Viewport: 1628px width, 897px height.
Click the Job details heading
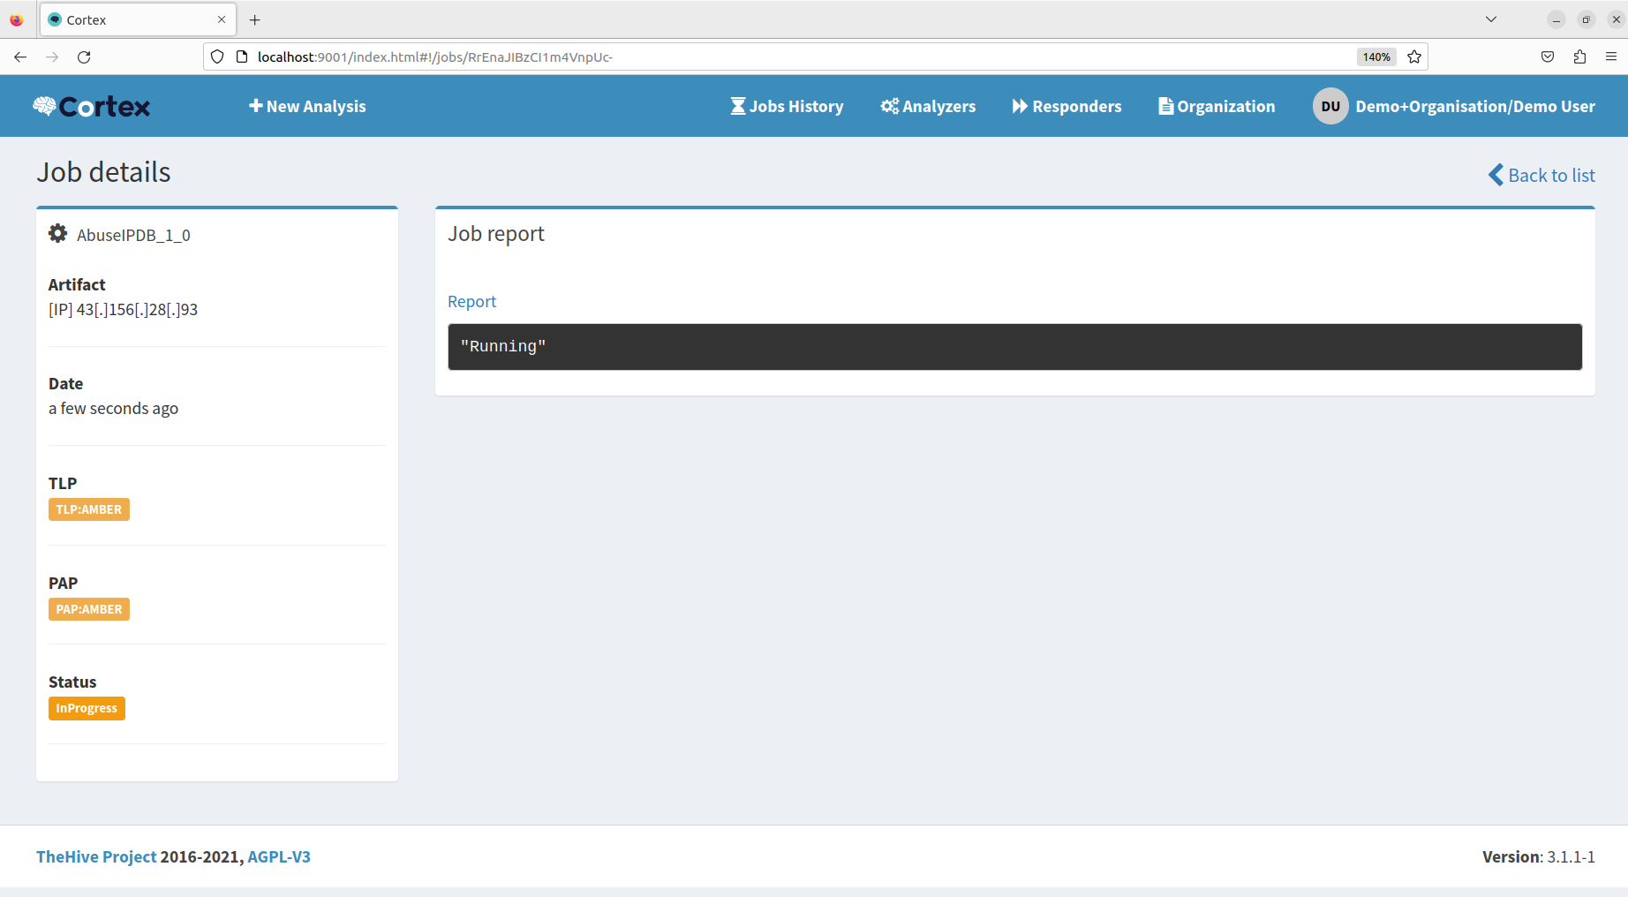point(103,172)
